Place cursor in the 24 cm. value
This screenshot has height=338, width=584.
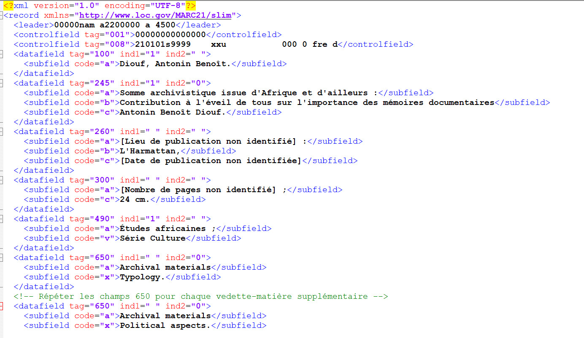click(135, 199)
